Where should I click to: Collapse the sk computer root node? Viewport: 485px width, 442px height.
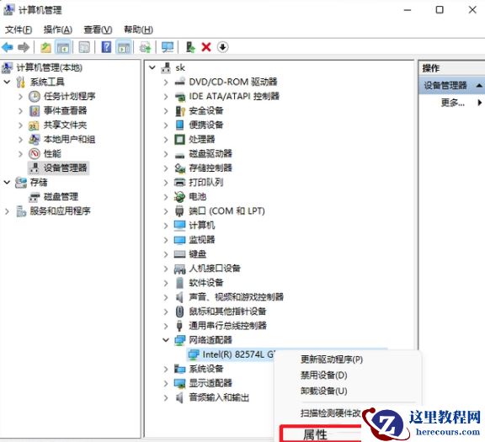(152, 67)
